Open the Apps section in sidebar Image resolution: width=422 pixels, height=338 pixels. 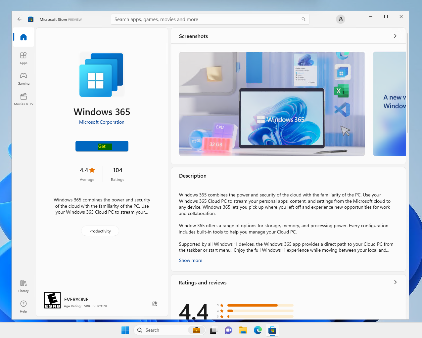pos(23,58)
